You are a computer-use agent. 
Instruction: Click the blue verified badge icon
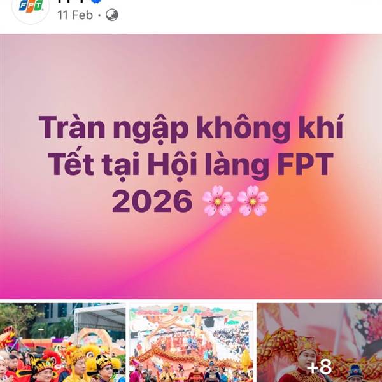click(x=95, y=1)
